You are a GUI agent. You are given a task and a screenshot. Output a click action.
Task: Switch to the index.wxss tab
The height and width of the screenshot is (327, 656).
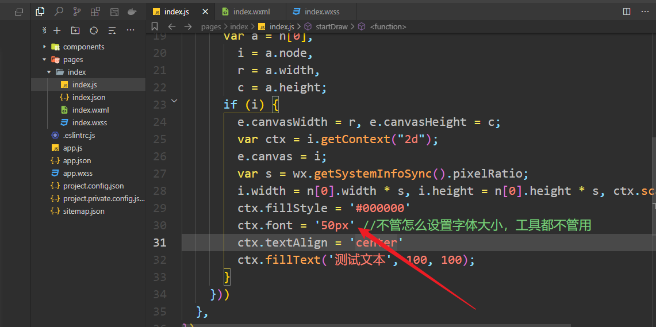point(322,11)
